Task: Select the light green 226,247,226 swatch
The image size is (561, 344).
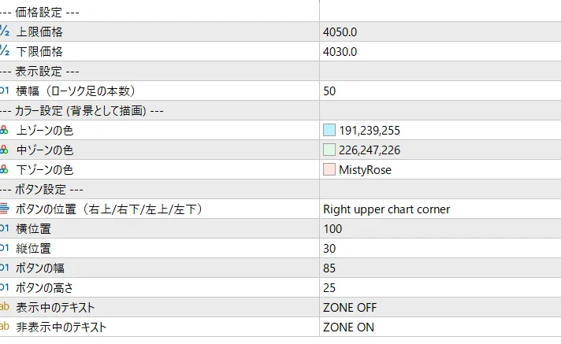Action: [329, 150]
